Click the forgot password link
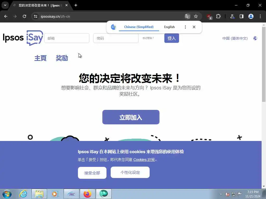The height and width of the screenshot is (199, 266). tap(148, 38)
